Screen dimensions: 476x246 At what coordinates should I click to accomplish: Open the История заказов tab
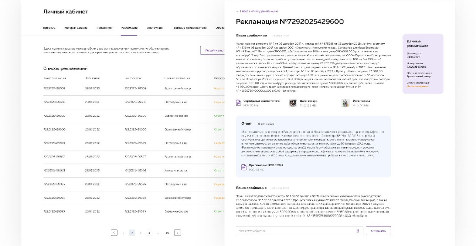coord(76,28)
